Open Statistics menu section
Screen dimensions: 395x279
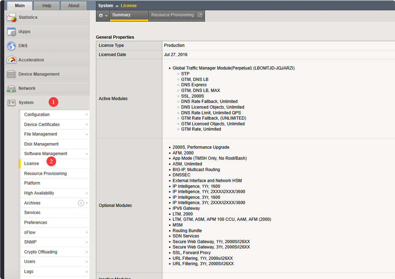point(47,17)
